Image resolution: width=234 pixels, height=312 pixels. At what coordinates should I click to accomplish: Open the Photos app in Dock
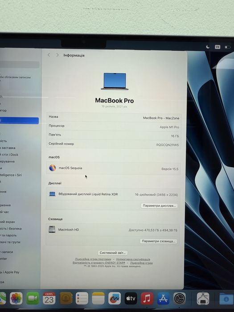click(x=16, y=298)
